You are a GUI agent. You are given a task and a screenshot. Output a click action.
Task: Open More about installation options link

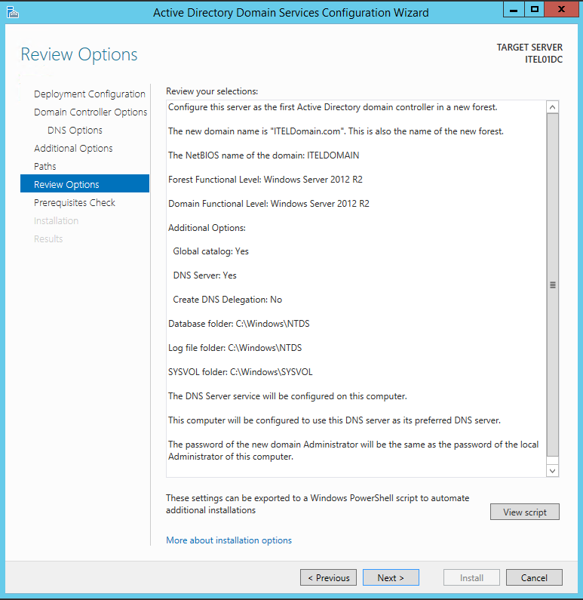(x=229, y=540)
